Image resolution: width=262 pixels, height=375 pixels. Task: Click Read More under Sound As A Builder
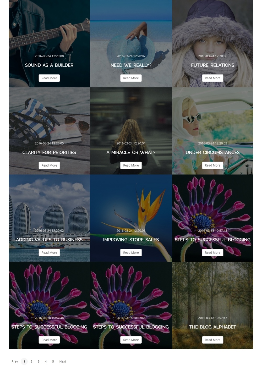[x=49, y=78]
